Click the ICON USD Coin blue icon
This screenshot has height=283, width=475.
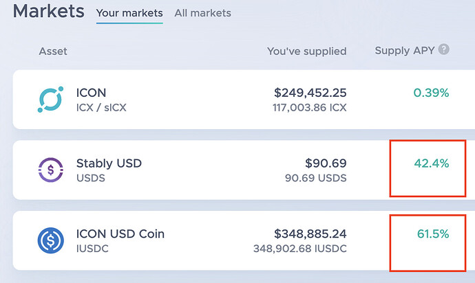[x=50, y=240]
